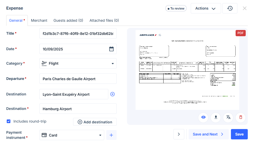Go to next expense with the chevron arrow
254x143 pixels.
pyautogui.click(x=179, y=134)
